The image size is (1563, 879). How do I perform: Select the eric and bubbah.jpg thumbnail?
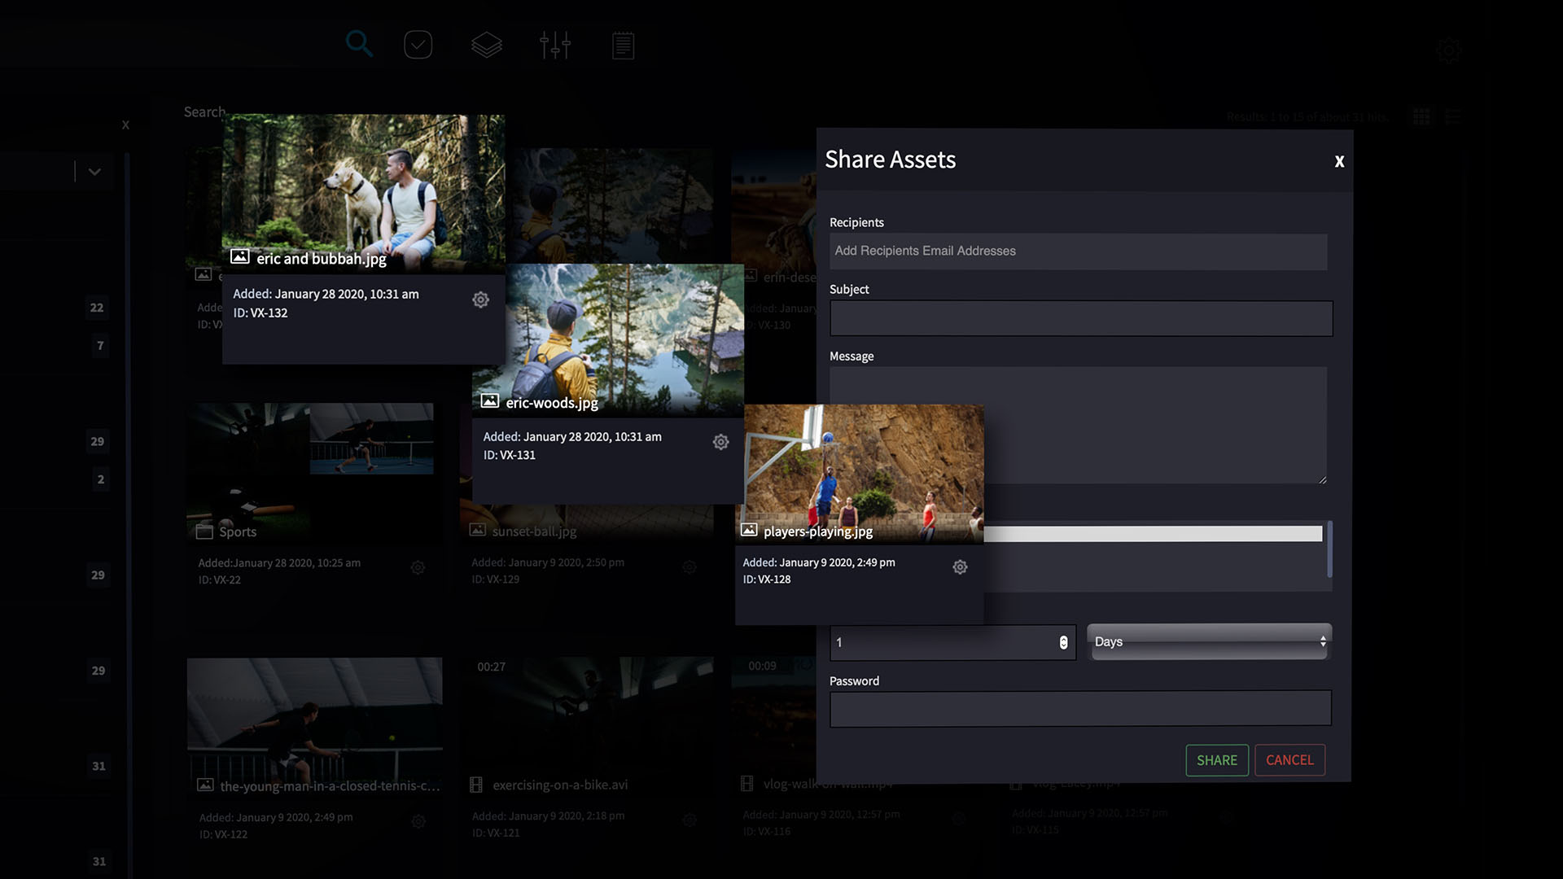point(363,193)
